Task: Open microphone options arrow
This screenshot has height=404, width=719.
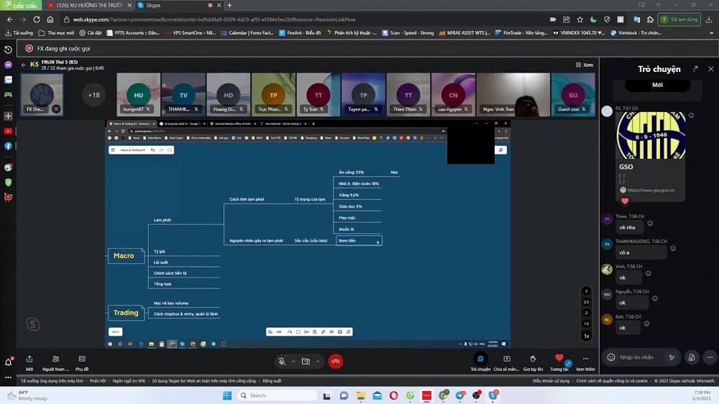Action: coord(293,362)
